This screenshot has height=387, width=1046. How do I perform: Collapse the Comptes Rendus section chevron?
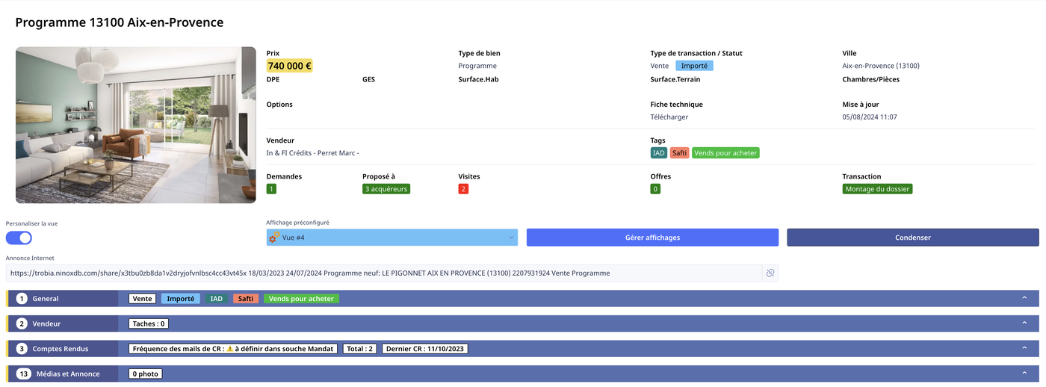tap(1024, 349)
